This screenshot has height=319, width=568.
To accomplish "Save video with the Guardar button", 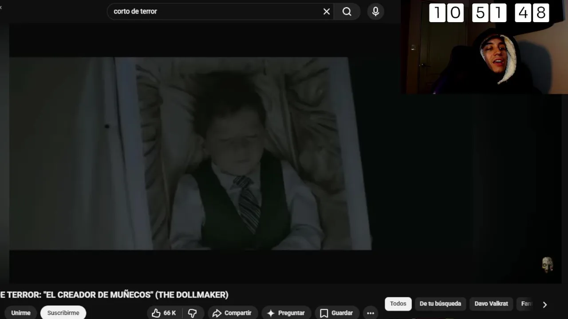I will coord(336,313).
